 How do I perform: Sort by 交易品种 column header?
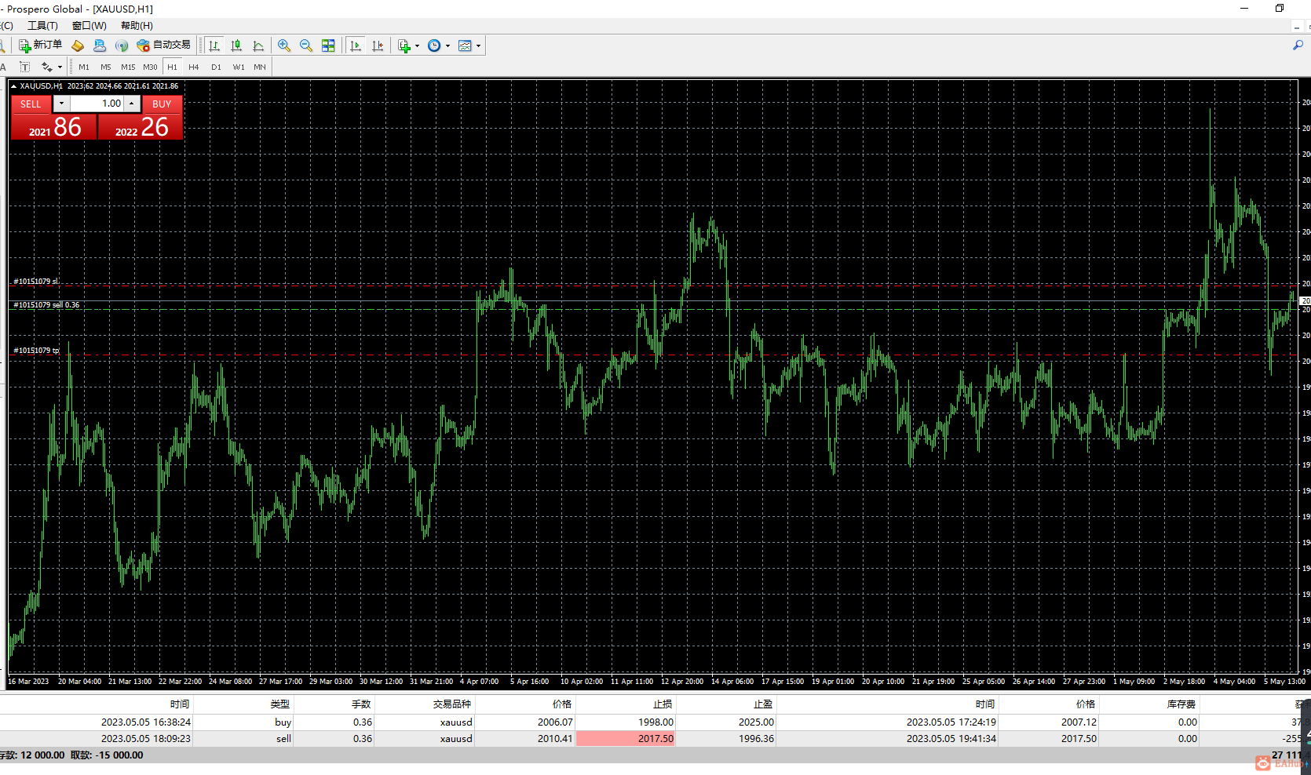(x=452, y=704)
